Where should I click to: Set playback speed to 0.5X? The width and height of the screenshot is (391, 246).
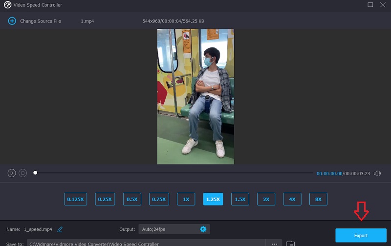(132, 199)
